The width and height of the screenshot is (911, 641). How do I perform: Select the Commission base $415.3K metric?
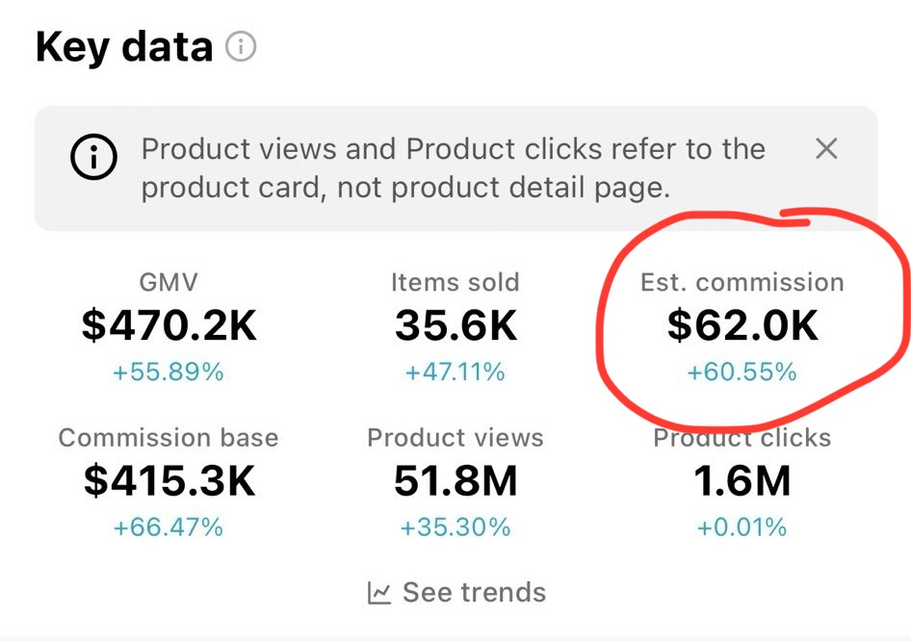(169, 481)
